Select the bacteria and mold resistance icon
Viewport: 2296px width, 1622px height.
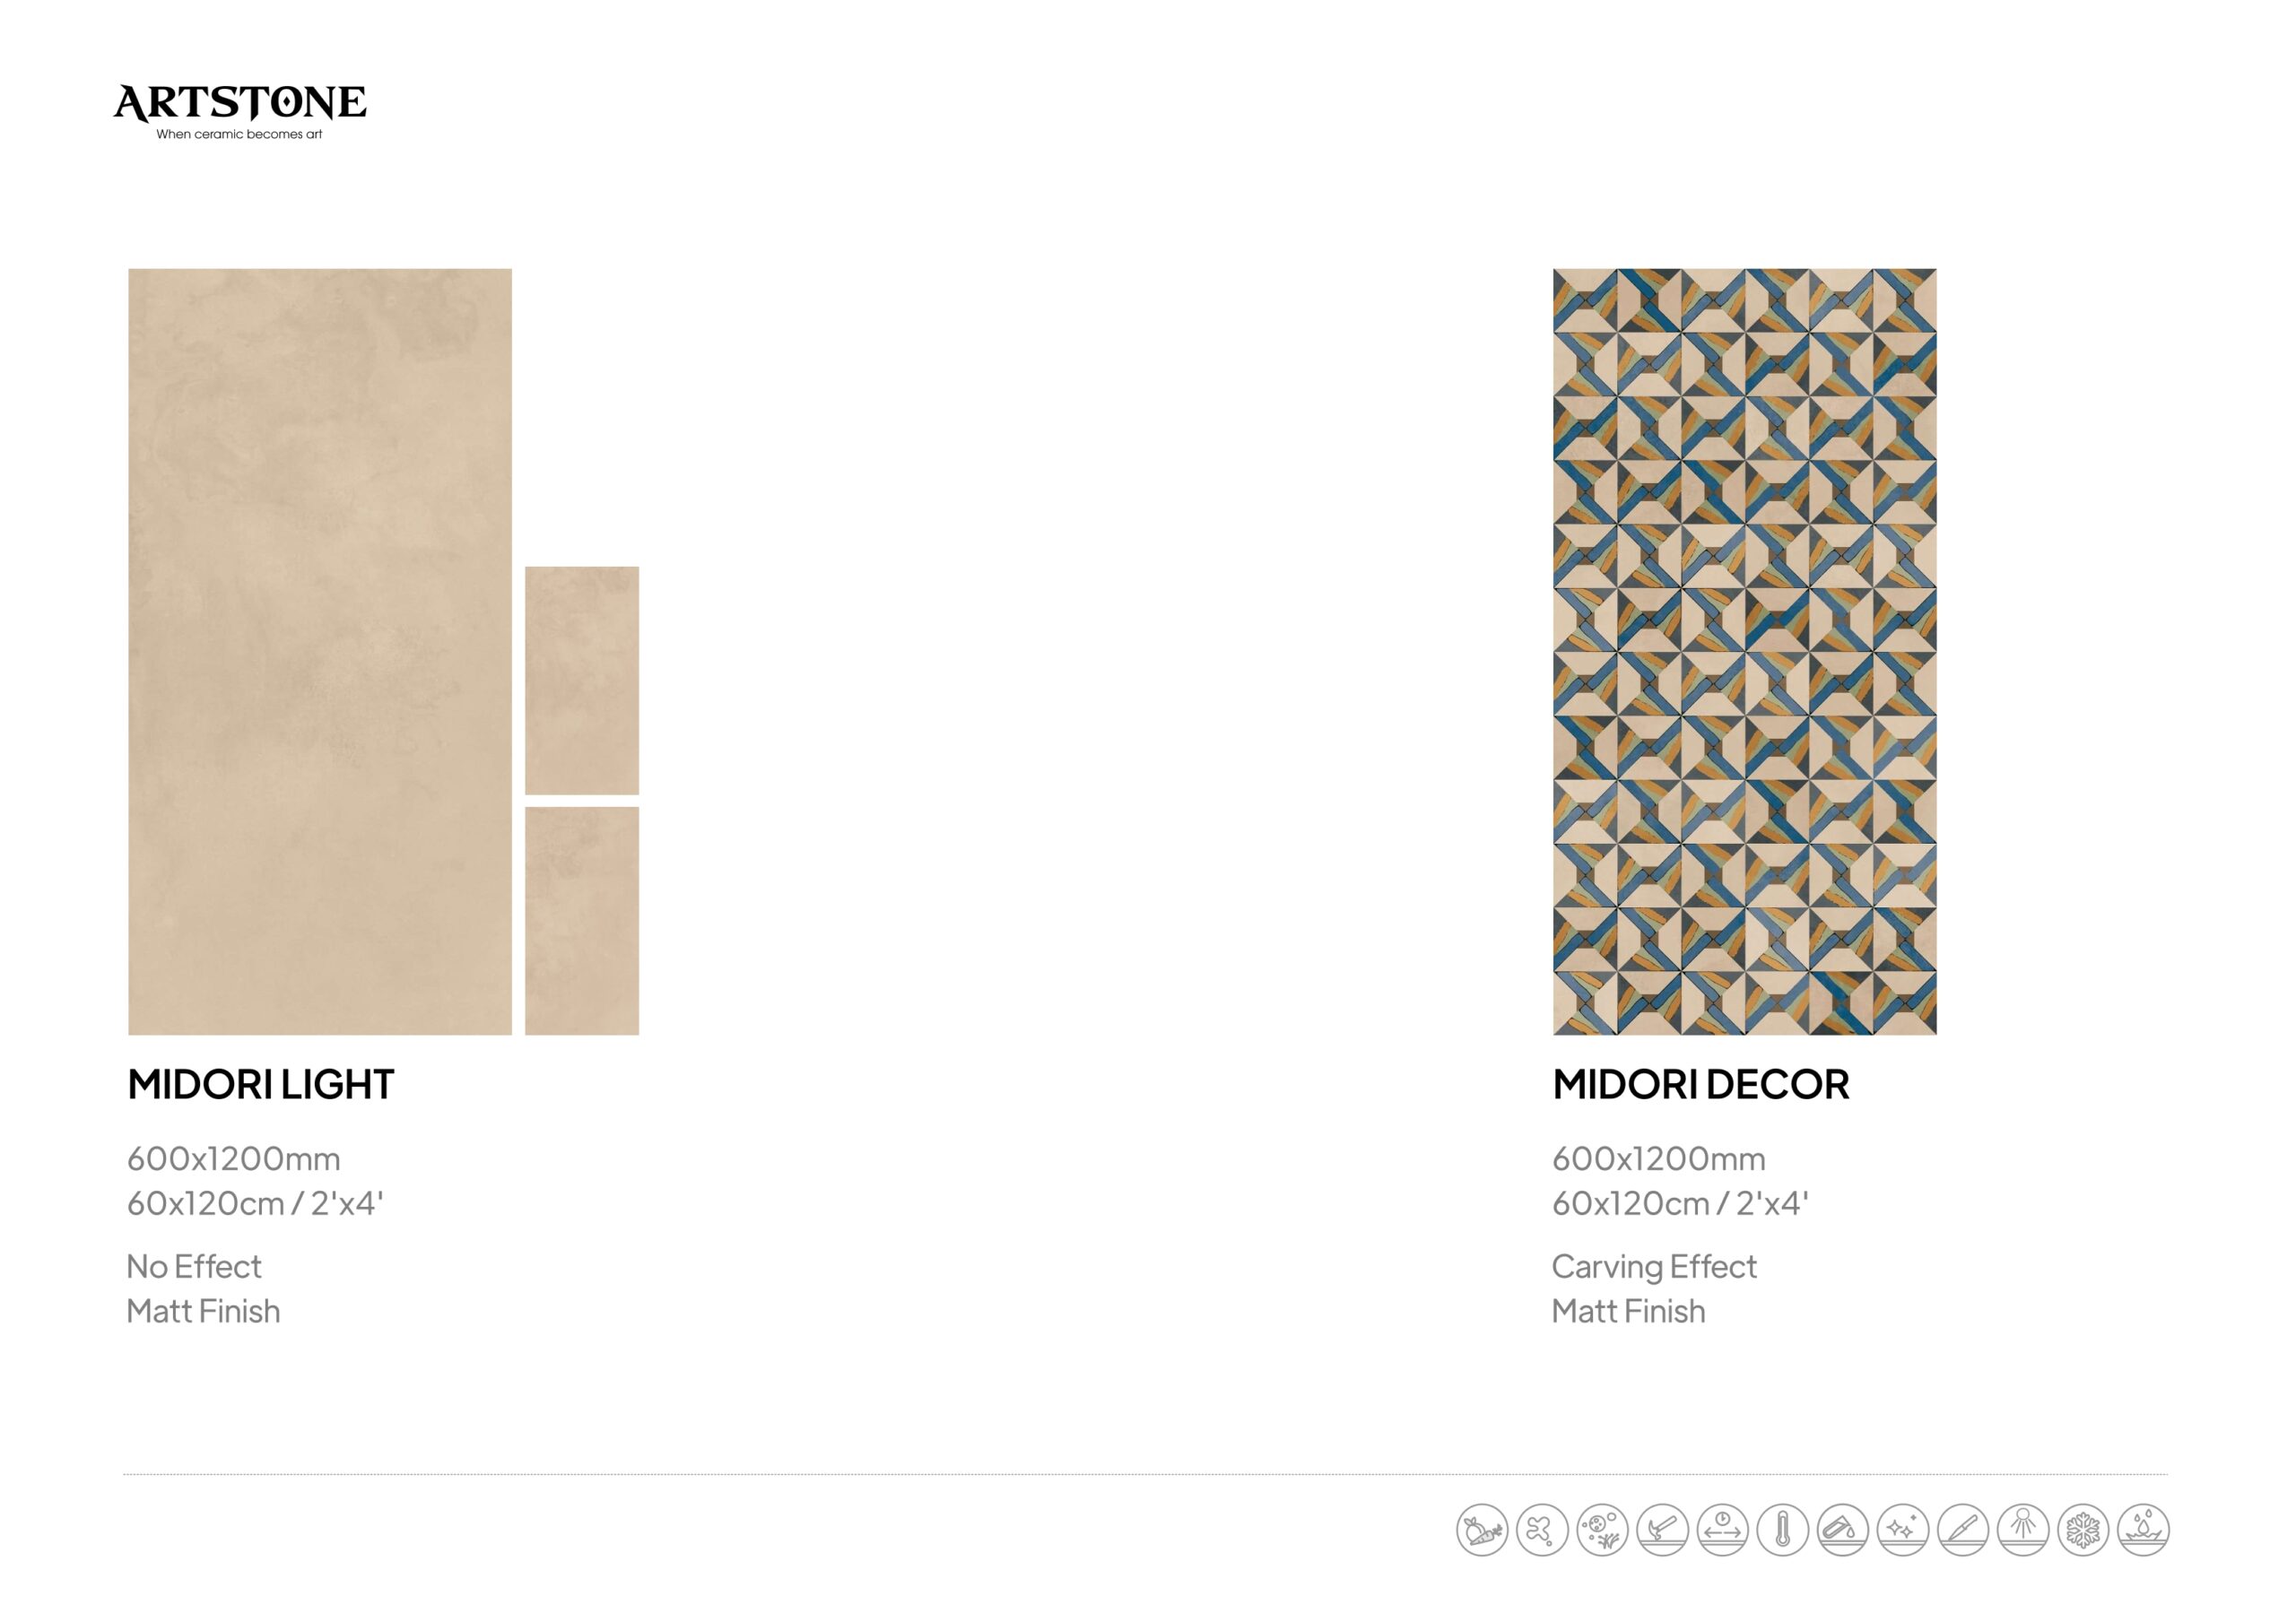click(1602, 1529)
